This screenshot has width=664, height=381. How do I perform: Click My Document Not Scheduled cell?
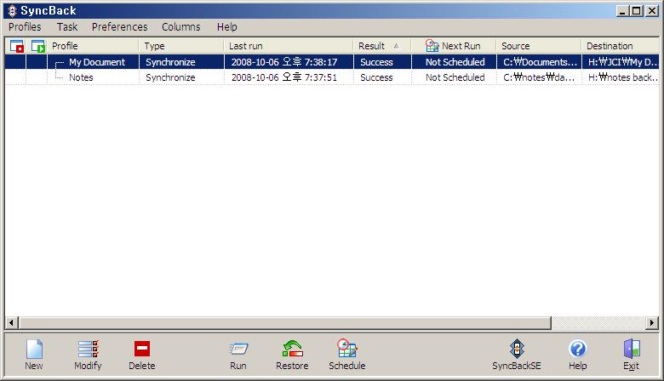click(455, 62)
